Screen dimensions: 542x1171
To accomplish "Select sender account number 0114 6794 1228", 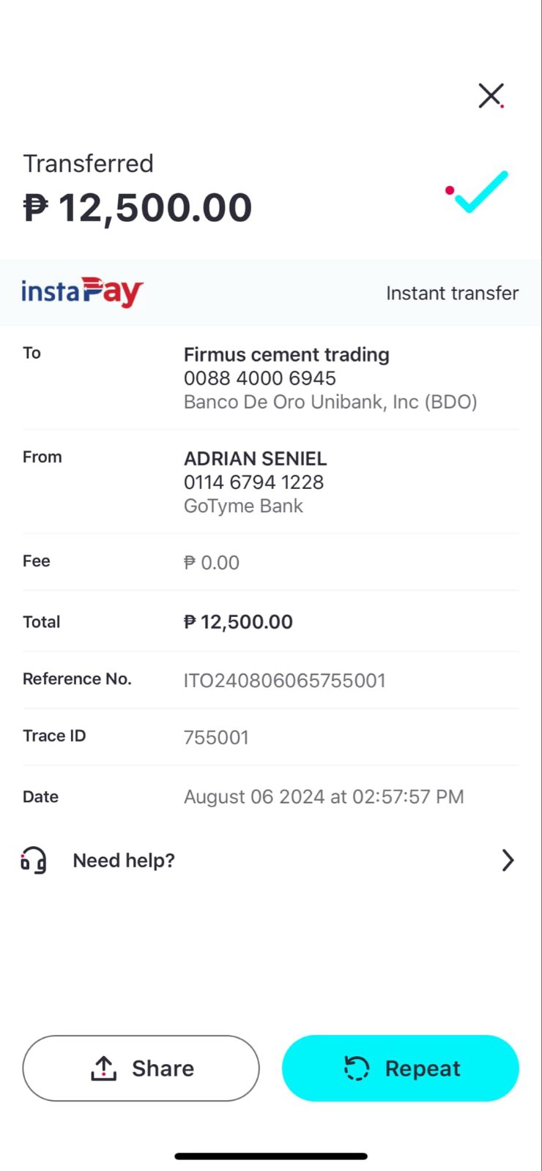I will (x=253, y=482).
